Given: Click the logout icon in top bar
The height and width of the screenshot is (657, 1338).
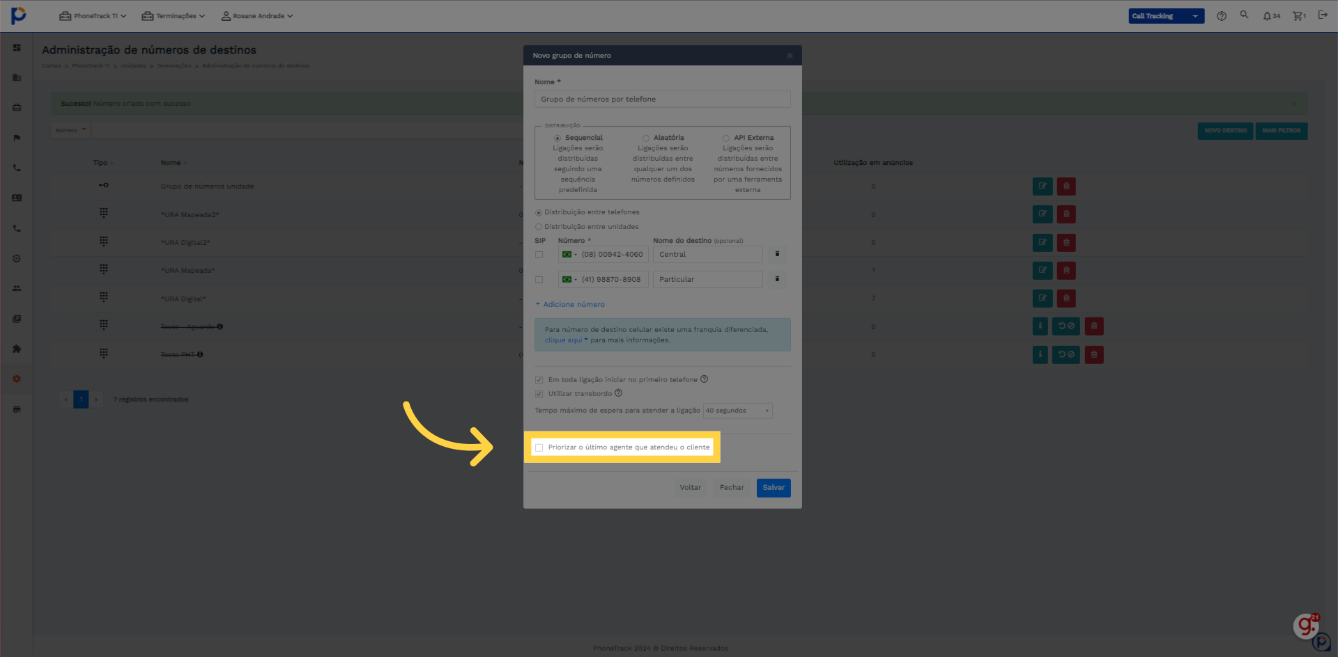Looking at the screenshot, I should (x=1323, y=15).
